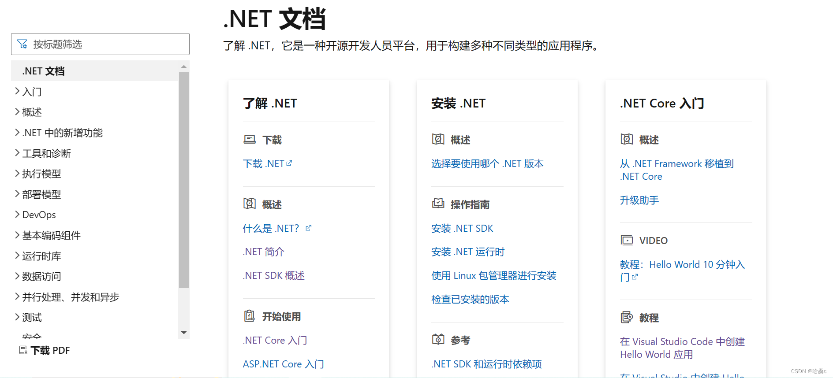
Task: Expand the 入门 tree node
Action: click(x=17, y=91)
